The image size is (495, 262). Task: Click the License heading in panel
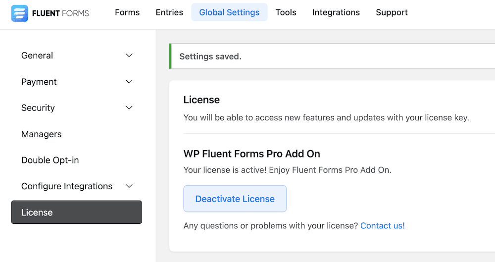pyautogui.click(x=201, y=100)
